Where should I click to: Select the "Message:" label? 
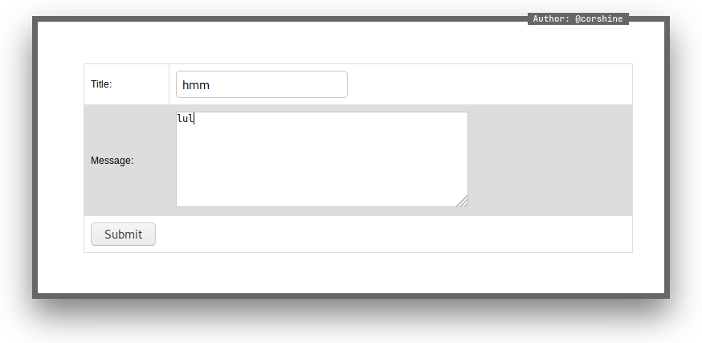point(112,161)
